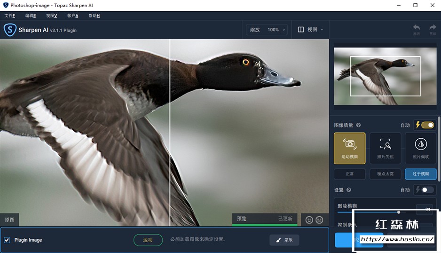
Task: Click the 蒙版 mask button
Action: tap(284, 240)
